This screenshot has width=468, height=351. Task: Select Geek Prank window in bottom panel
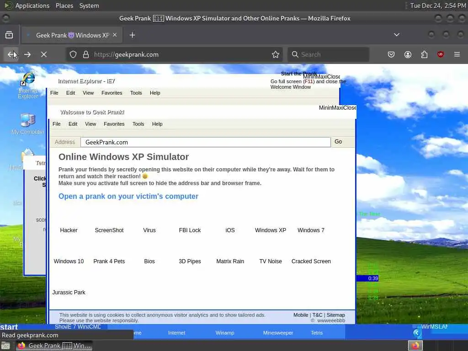(54, 346)
